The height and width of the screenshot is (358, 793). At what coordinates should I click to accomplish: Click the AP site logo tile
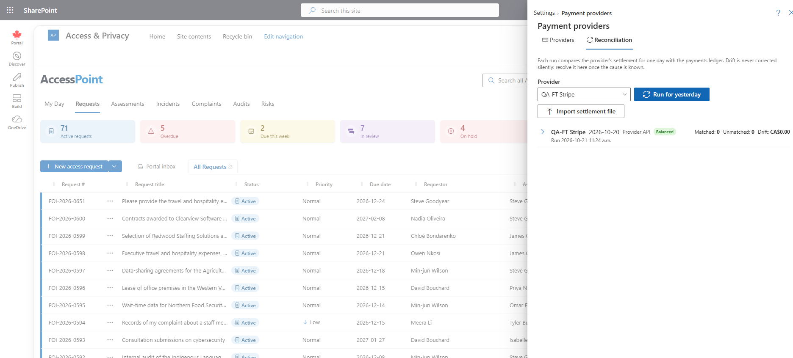(x=53, y=36)
